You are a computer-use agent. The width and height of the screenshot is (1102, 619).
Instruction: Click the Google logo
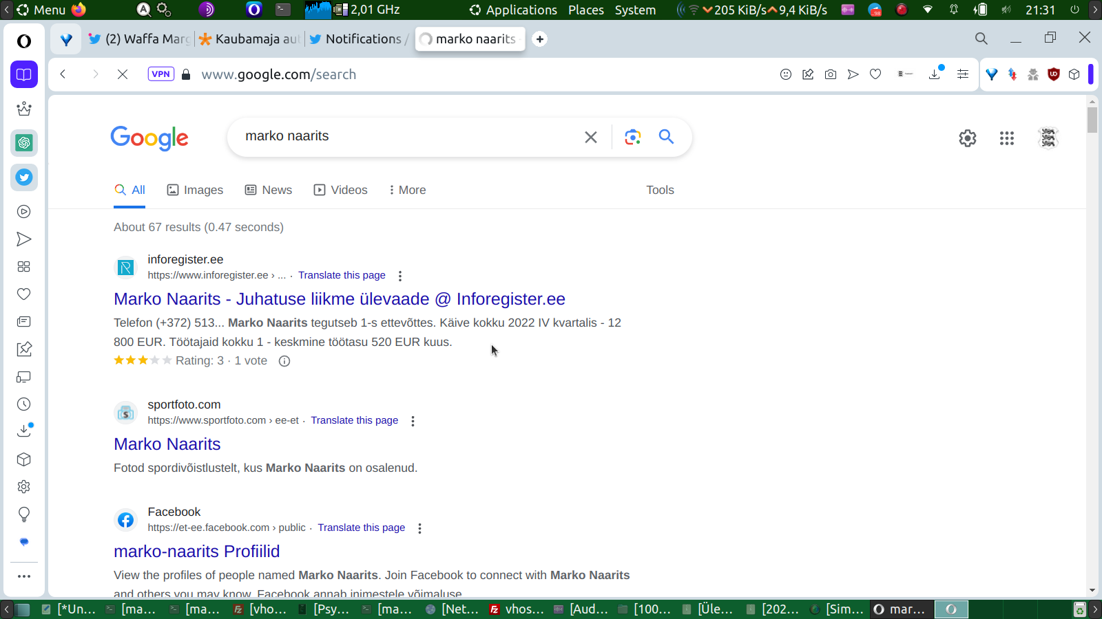pos(149,138)
